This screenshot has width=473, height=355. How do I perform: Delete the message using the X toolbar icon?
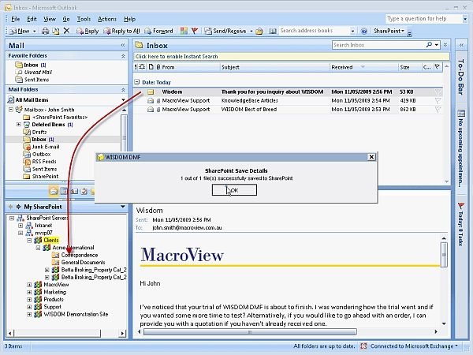pyautogui.click(x=66, y=31)
